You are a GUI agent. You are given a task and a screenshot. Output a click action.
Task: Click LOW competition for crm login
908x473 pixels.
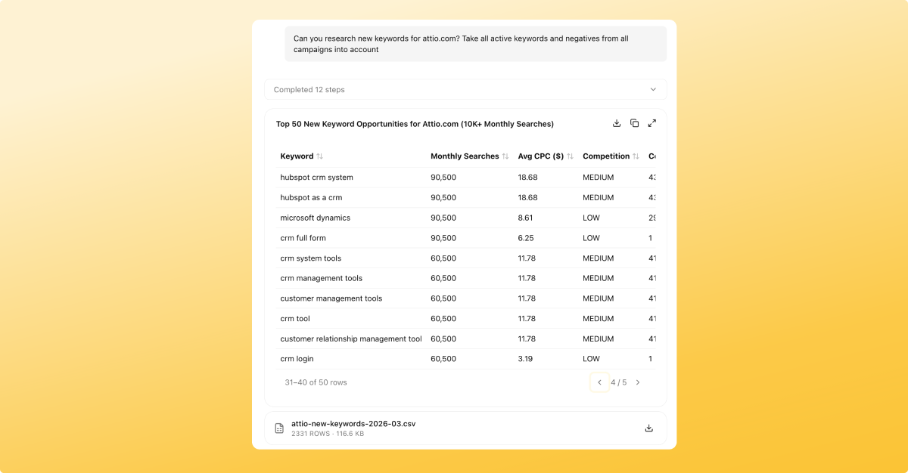point(591,359)
